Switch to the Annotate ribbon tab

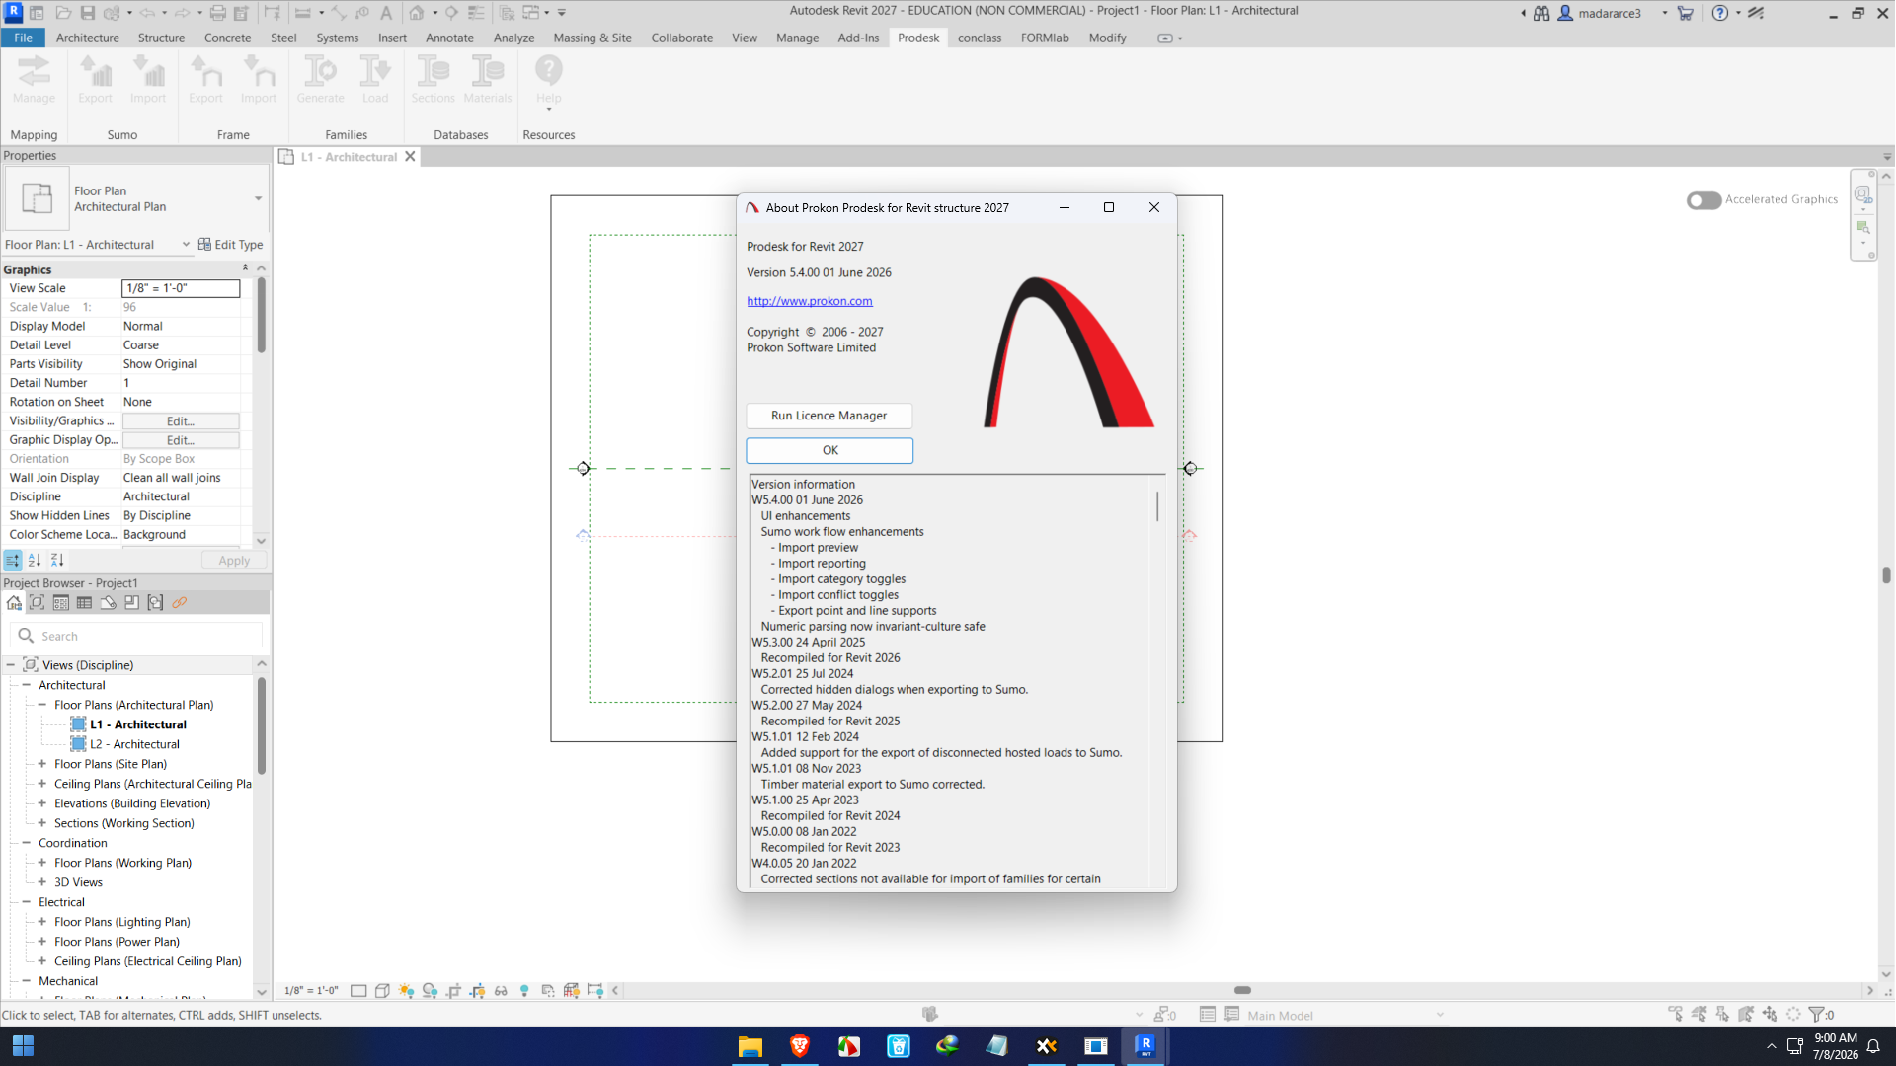coord(449,38)
